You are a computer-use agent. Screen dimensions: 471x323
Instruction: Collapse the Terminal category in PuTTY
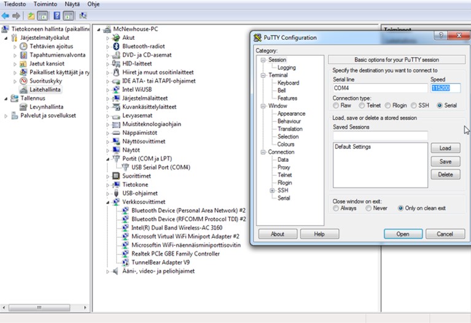(x=263, y=75)
